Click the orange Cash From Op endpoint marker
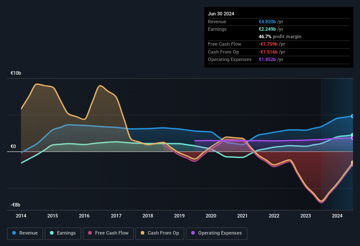Screen dimensions: 360x246 tap(353, 163)
